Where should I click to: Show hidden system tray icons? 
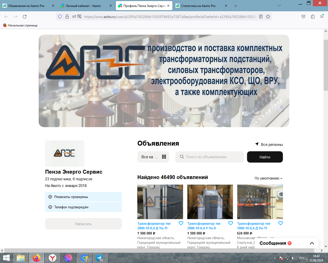[x=275, y=258]
